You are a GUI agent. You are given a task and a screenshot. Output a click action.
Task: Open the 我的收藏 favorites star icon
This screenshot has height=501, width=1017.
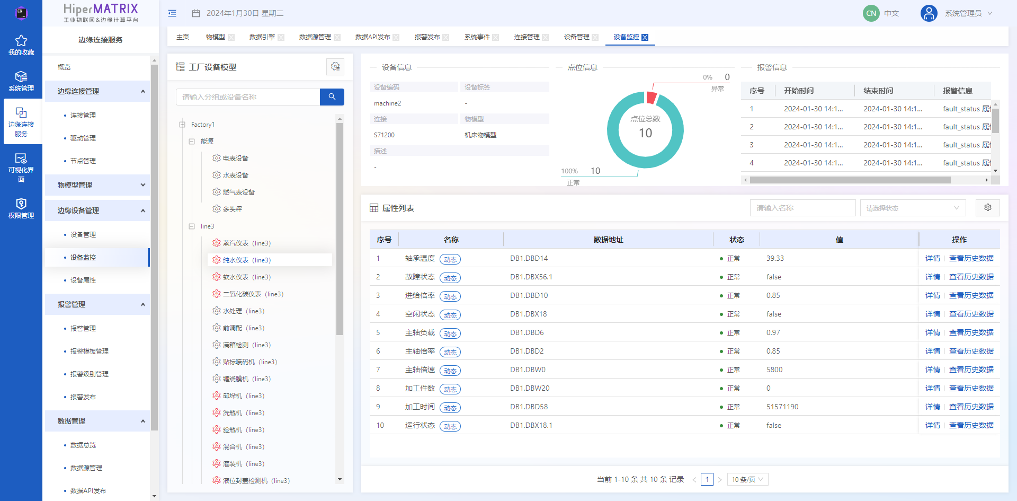[x=21, y=41]
